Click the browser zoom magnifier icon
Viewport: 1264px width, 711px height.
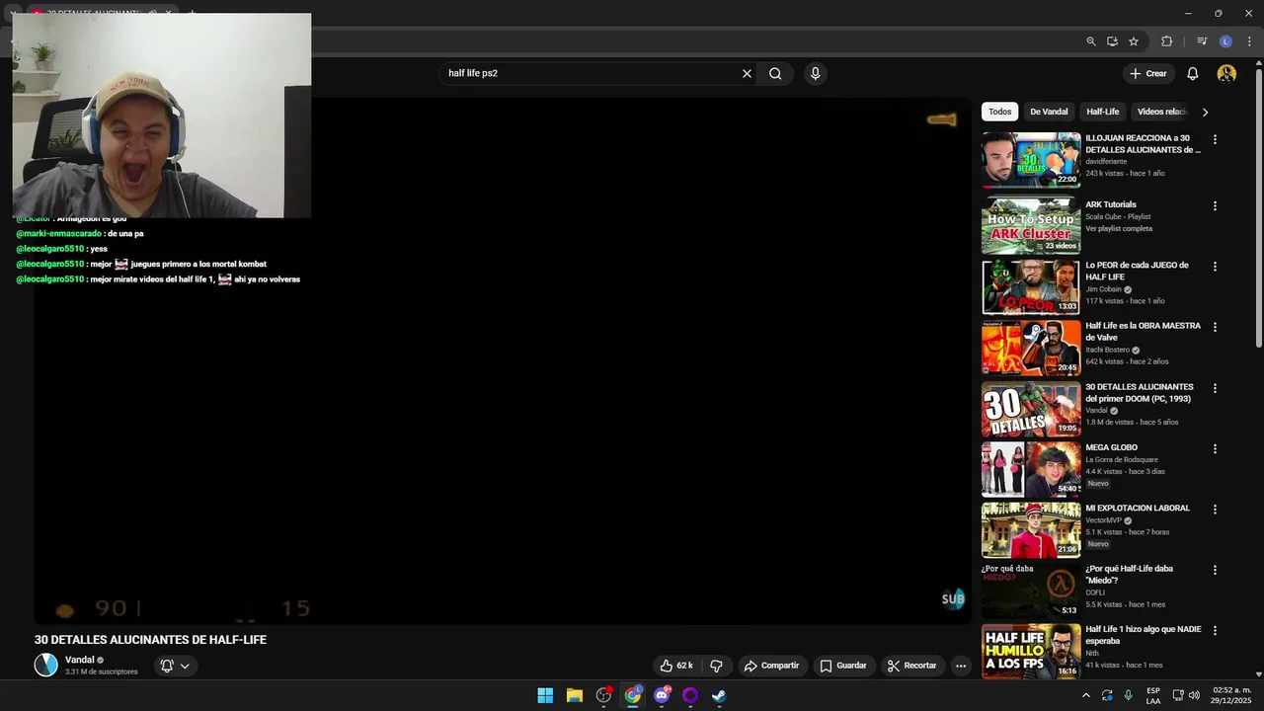point(1090,41)
